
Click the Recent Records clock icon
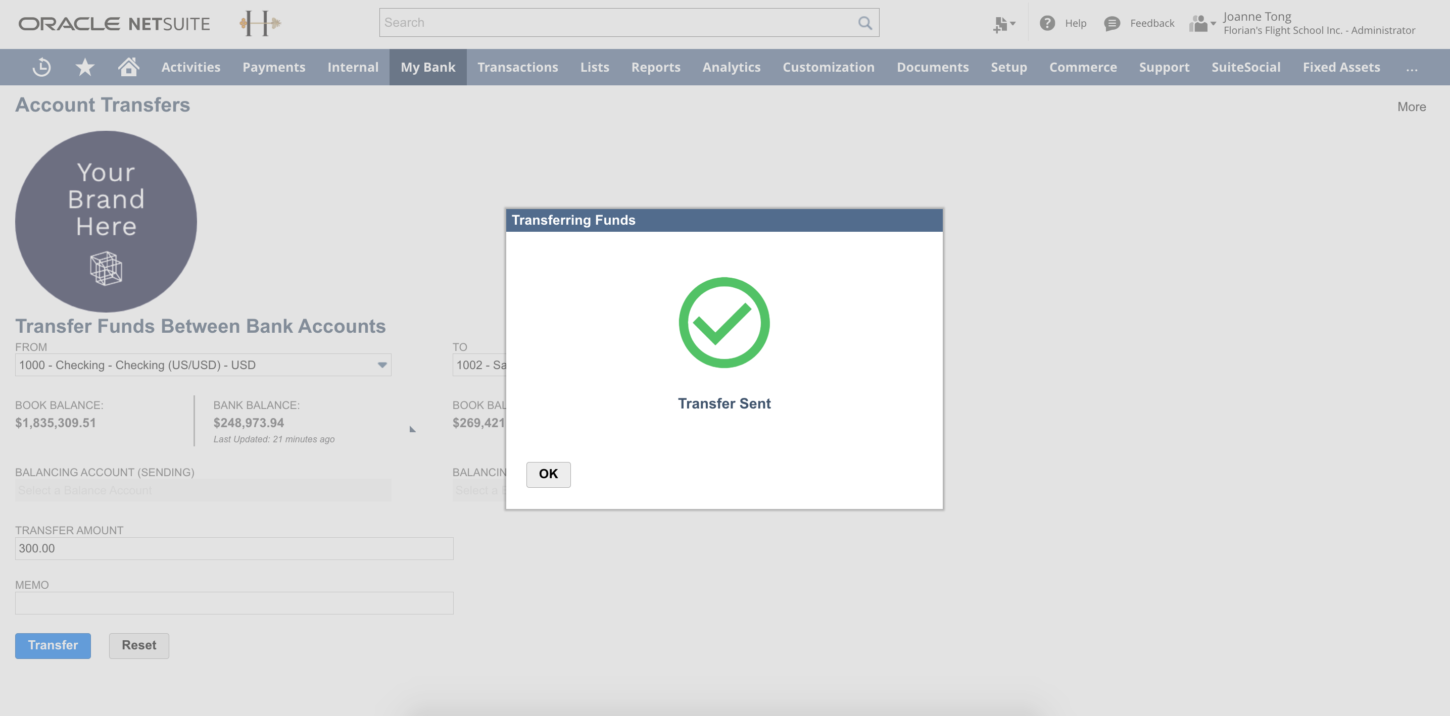(x=41, y=67)
